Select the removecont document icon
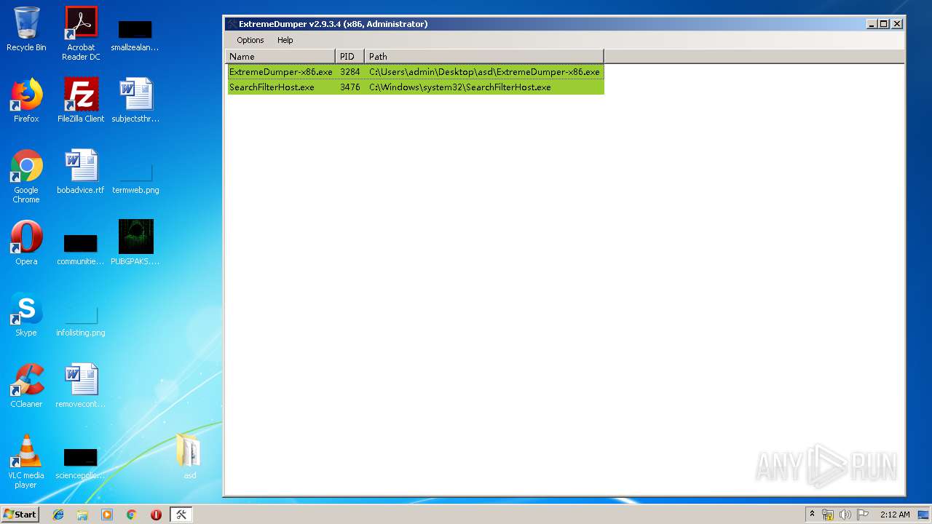 coord(81,386)
